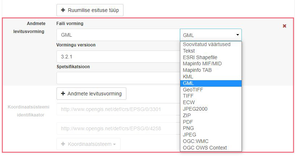Click the empty Spetsifikatsioon input field
The image size is (298, 156).
118,78
